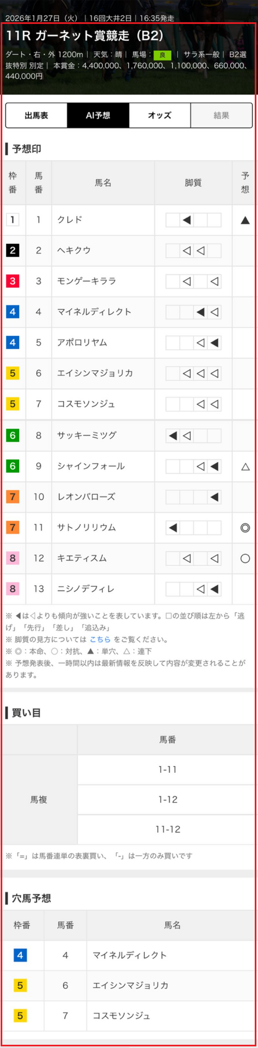Click the orange frame 7 icon for サトノリリウム
Screen dimensions: 258x1048
click(13, 527)
